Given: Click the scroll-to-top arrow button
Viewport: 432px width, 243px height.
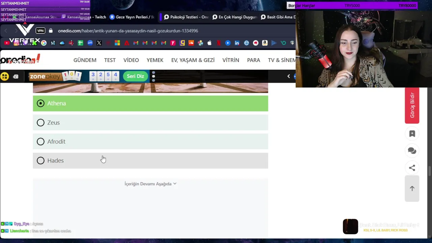Looking at the screenshot, I should [412, 189].
